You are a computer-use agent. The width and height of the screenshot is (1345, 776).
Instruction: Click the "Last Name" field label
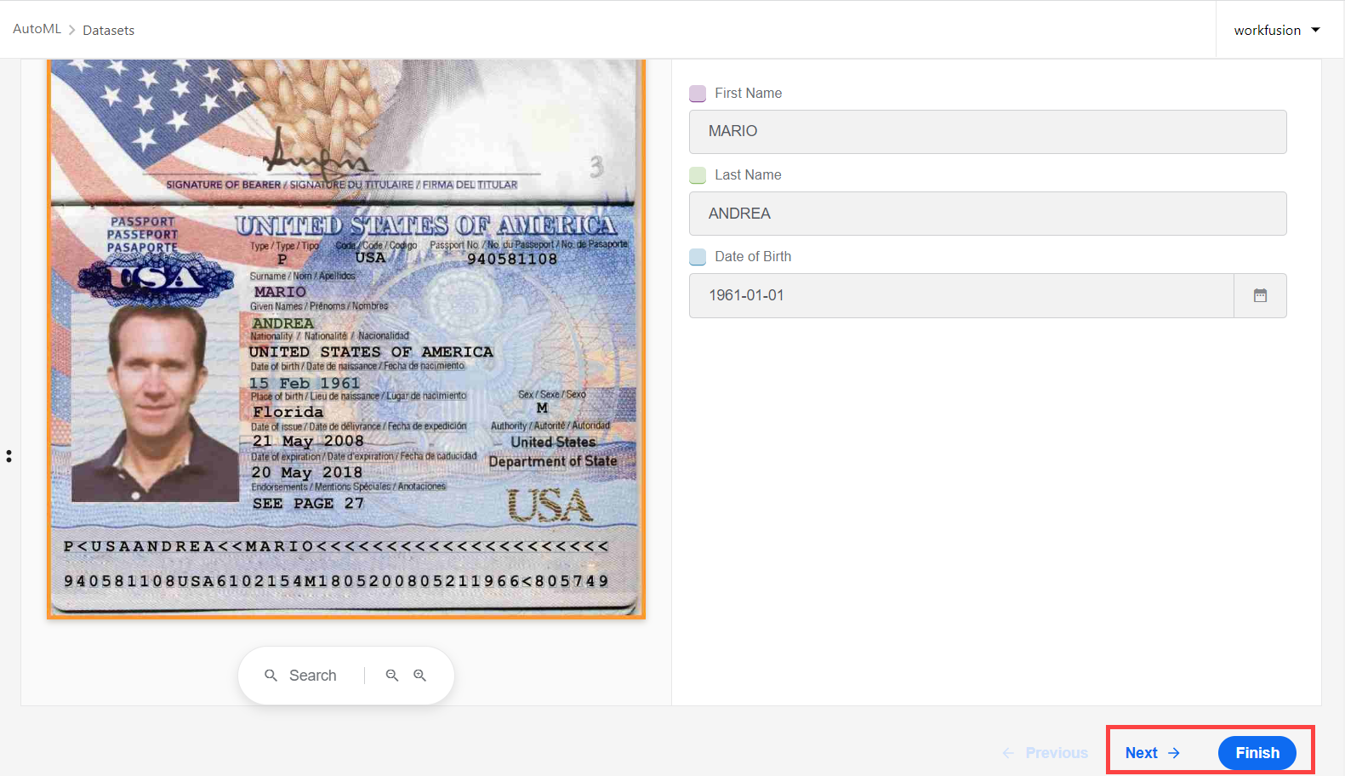pos(748,175)
